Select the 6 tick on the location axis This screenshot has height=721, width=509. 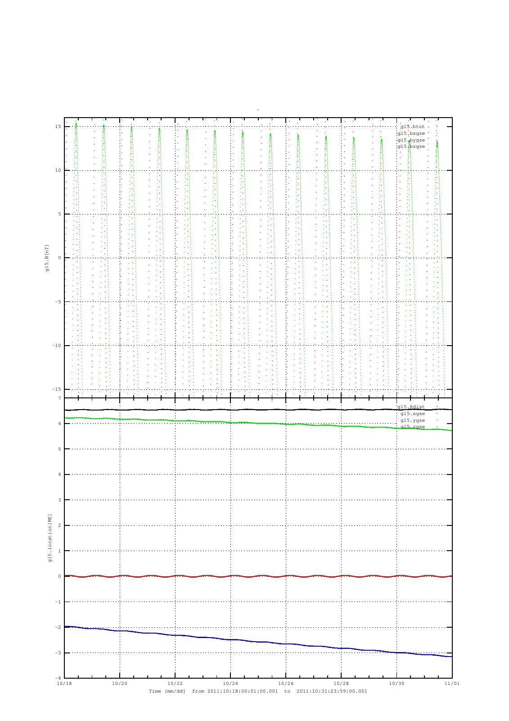(x=59, y=424)
